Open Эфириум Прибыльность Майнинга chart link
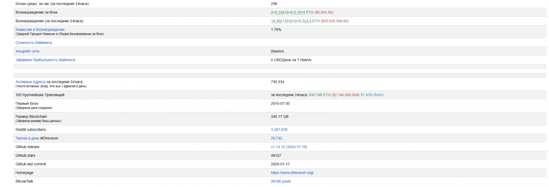This screenshot has height=187, width=549. coord(45,60)
